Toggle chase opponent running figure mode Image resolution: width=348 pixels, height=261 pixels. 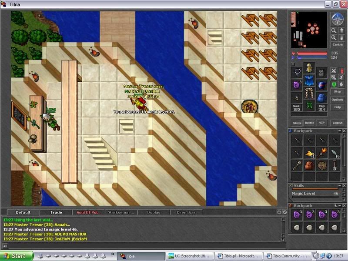(341, 77)
